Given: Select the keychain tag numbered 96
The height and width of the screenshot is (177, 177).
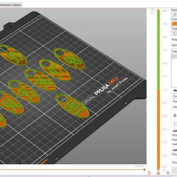Looking at the screenshot, I should (x=40, y=80).
